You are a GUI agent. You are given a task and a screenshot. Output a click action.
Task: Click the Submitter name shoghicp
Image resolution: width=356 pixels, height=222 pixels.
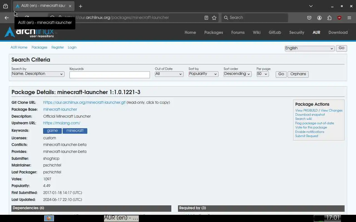(51, 158)
